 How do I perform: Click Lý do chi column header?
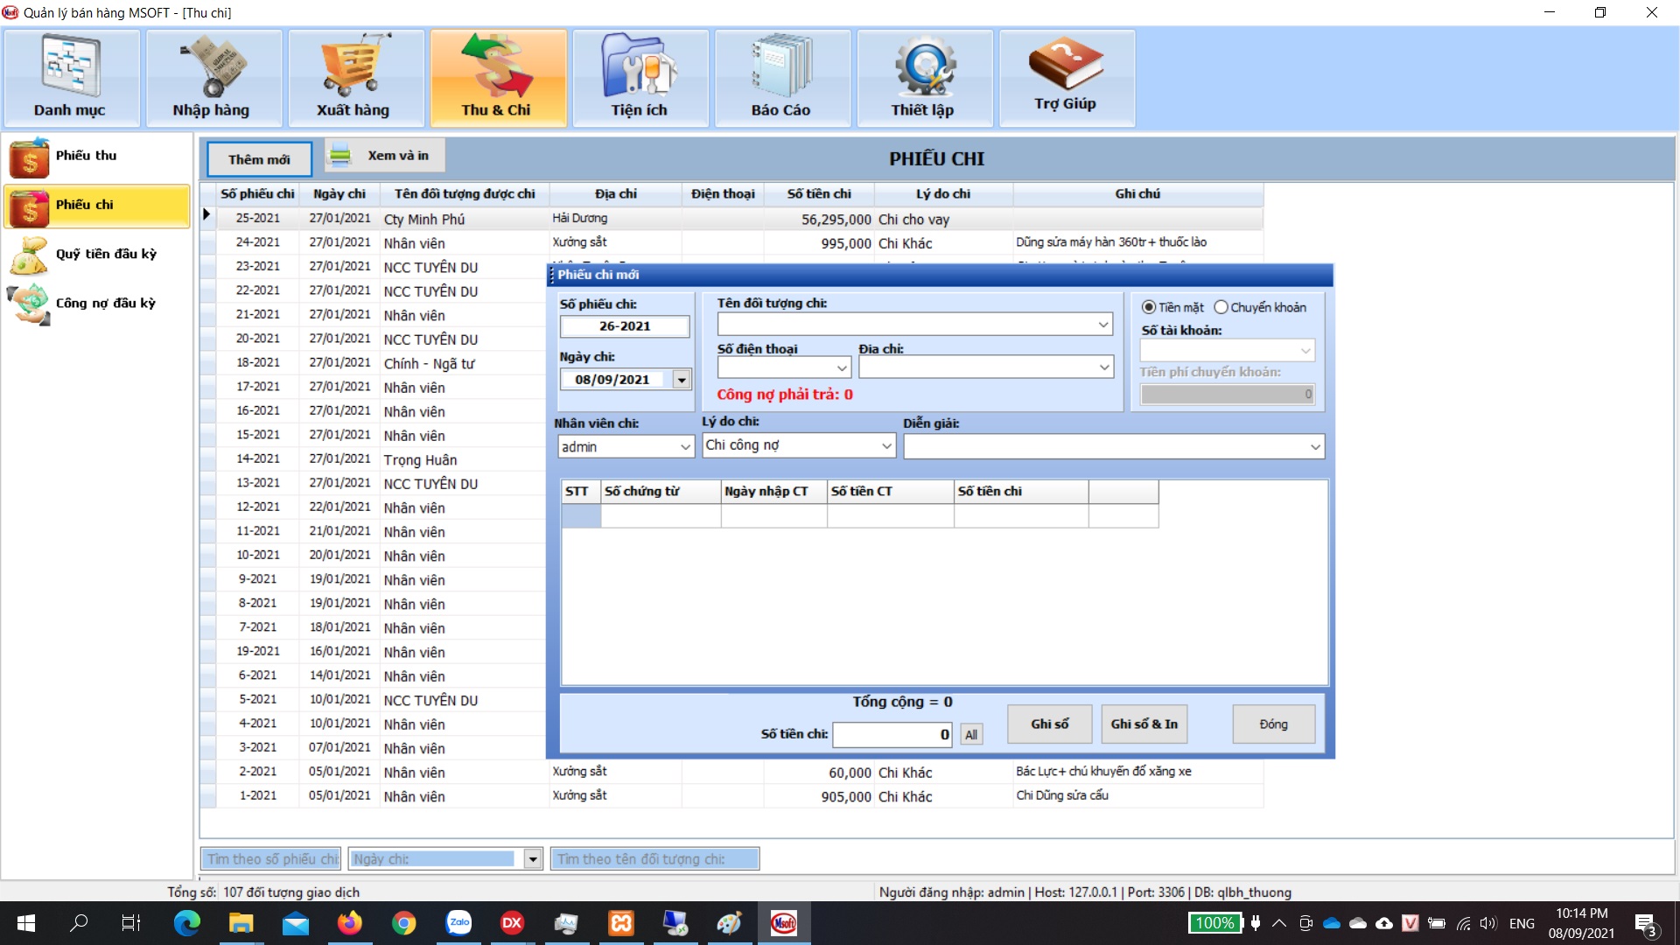942,193
